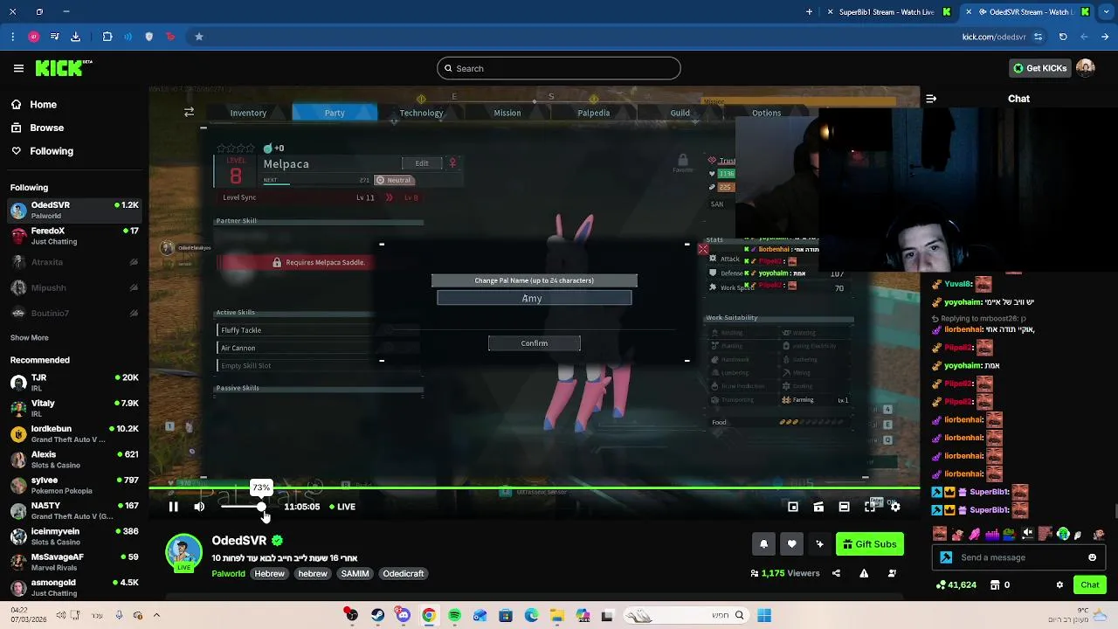Open Steam from the taskbar
The image size is (1118, 629).
[377, 615]
